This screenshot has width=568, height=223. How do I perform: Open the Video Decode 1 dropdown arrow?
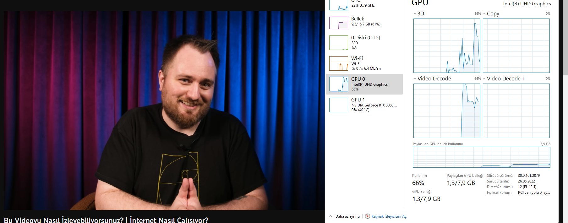coord(484,79)
